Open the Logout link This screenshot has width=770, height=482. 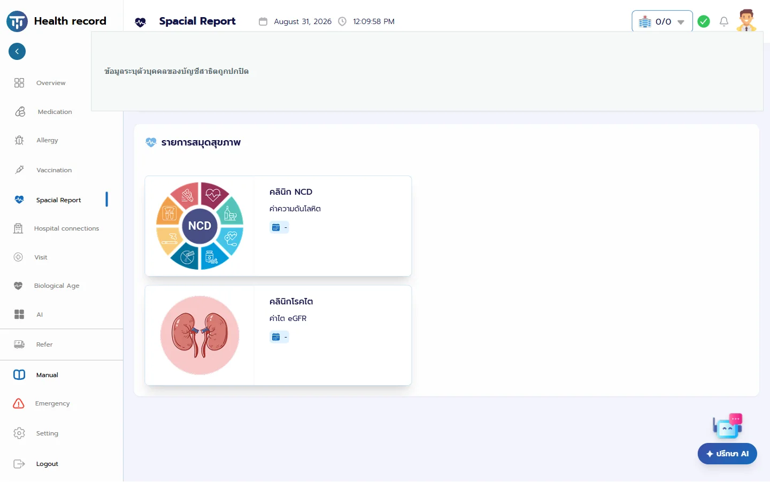[47, 464]
